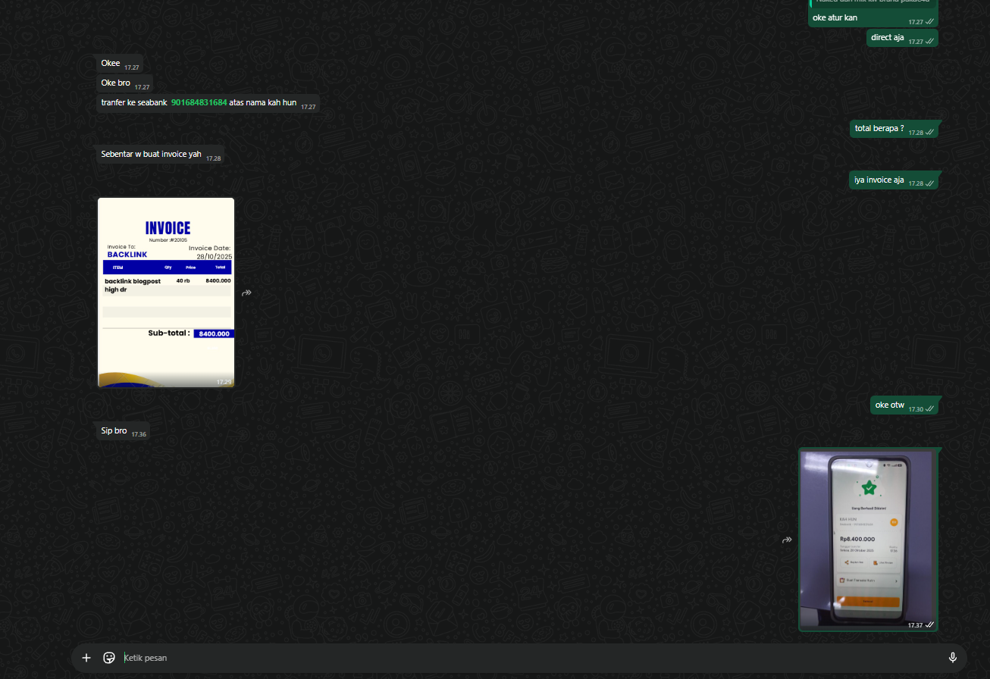Screen dimensions: 990x679
Task: Open the INVOICE image thumbnail
Action: pyautogui.click(x=166, y=293)
